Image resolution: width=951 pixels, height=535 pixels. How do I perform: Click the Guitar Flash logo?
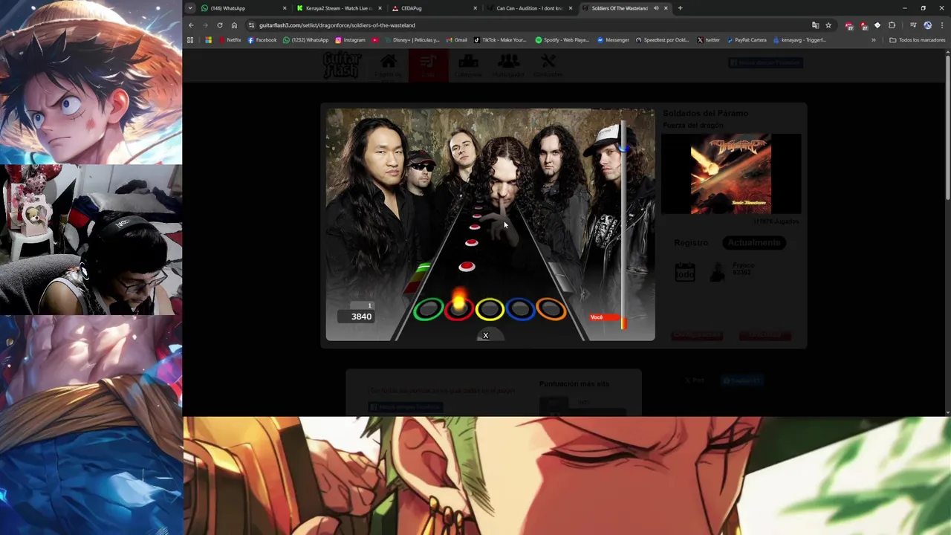342,65
